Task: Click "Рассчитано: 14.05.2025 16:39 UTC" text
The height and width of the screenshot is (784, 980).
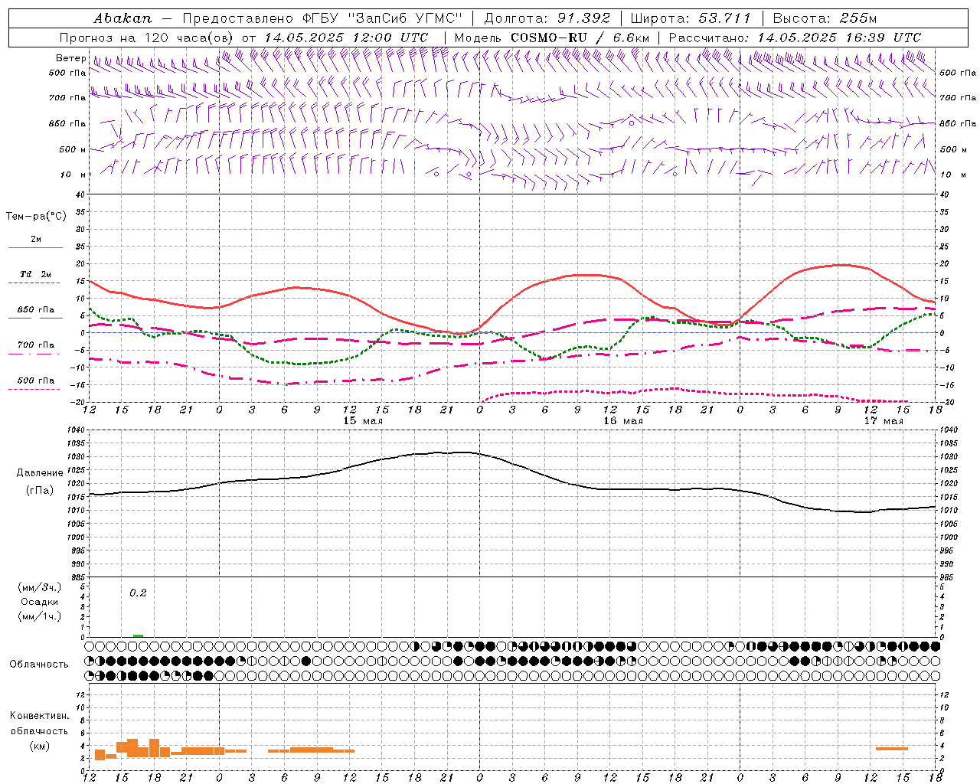Action: point(795,38)
